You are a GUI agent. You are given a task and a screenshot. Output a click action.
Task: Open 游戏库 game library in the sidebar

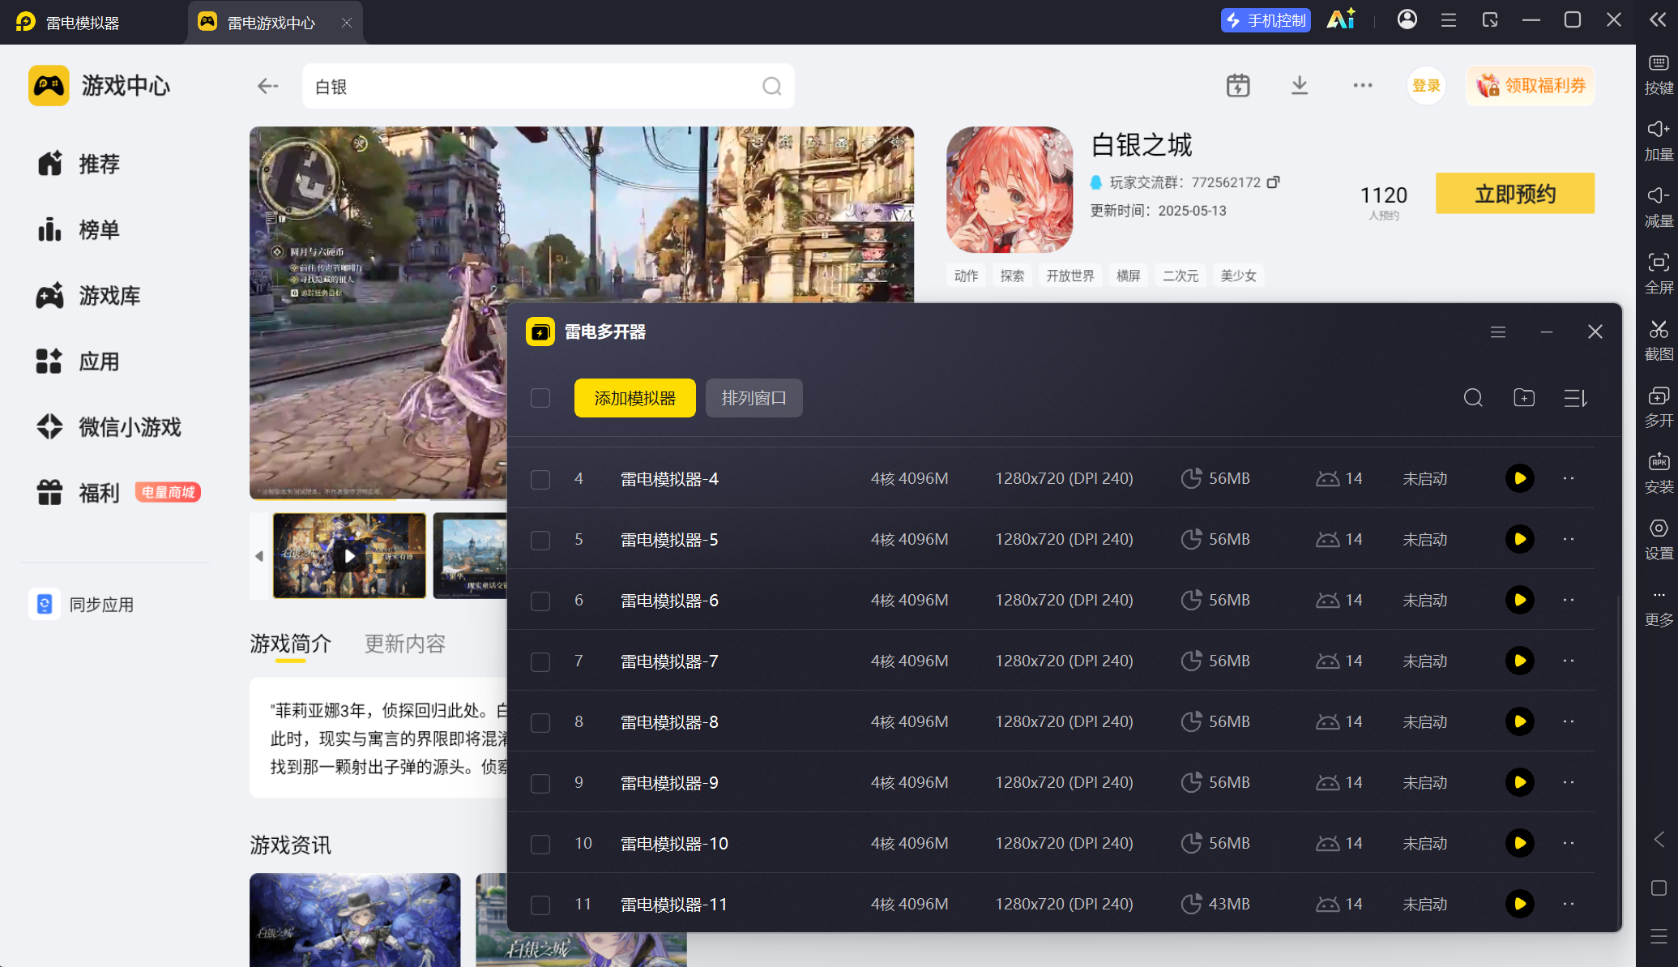point(88,296)
